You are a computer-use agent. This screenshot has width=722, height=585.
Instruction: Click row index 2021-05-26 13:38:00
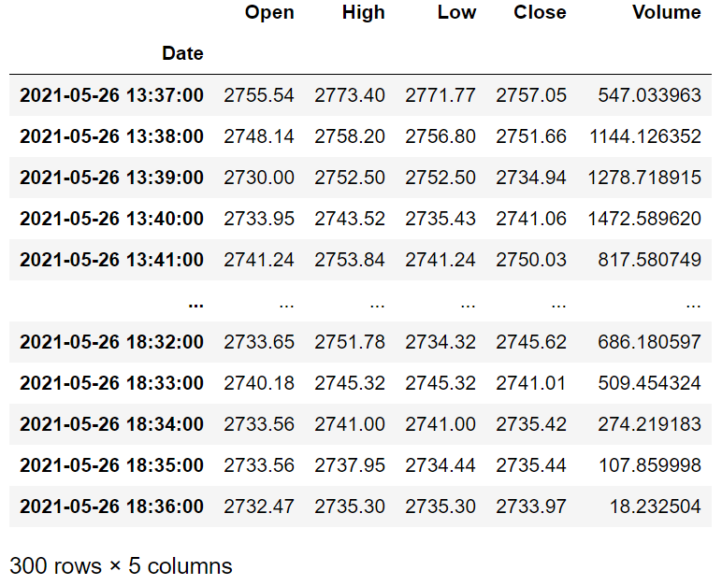click(x=111, y=136)
